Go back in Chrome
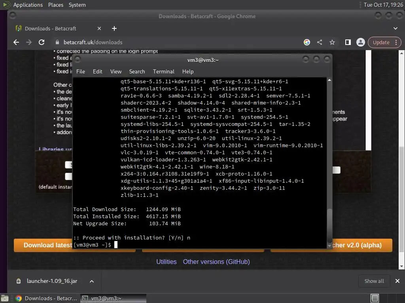This screenshot has height=303, width=405. (16, 42)
